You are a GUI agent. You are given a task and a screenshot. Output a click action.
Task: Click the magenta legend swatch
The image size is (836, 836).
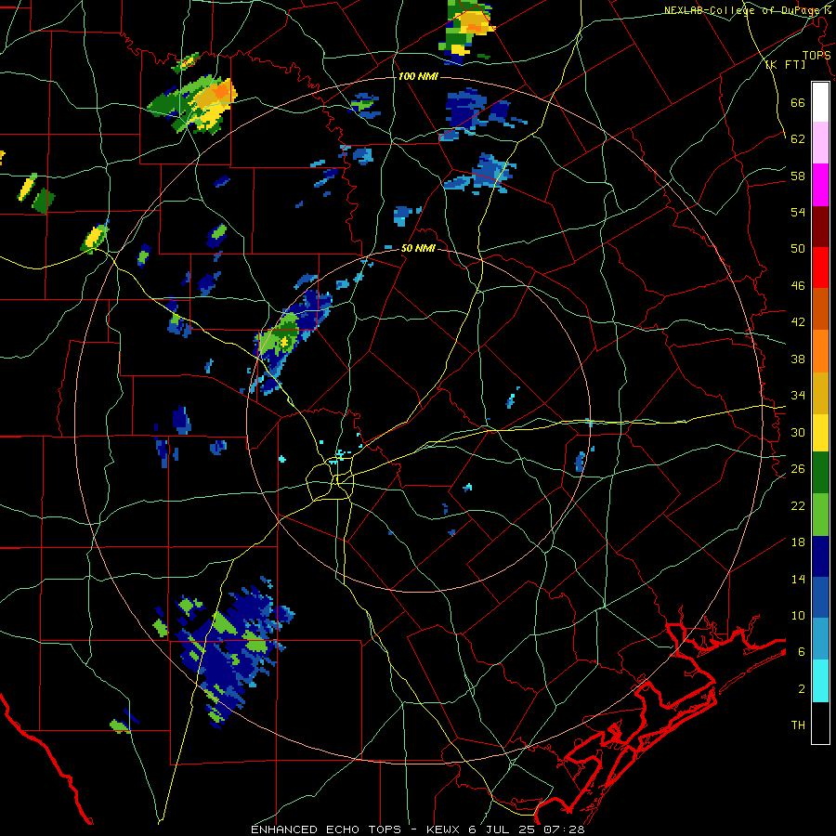tap(820, 185)
